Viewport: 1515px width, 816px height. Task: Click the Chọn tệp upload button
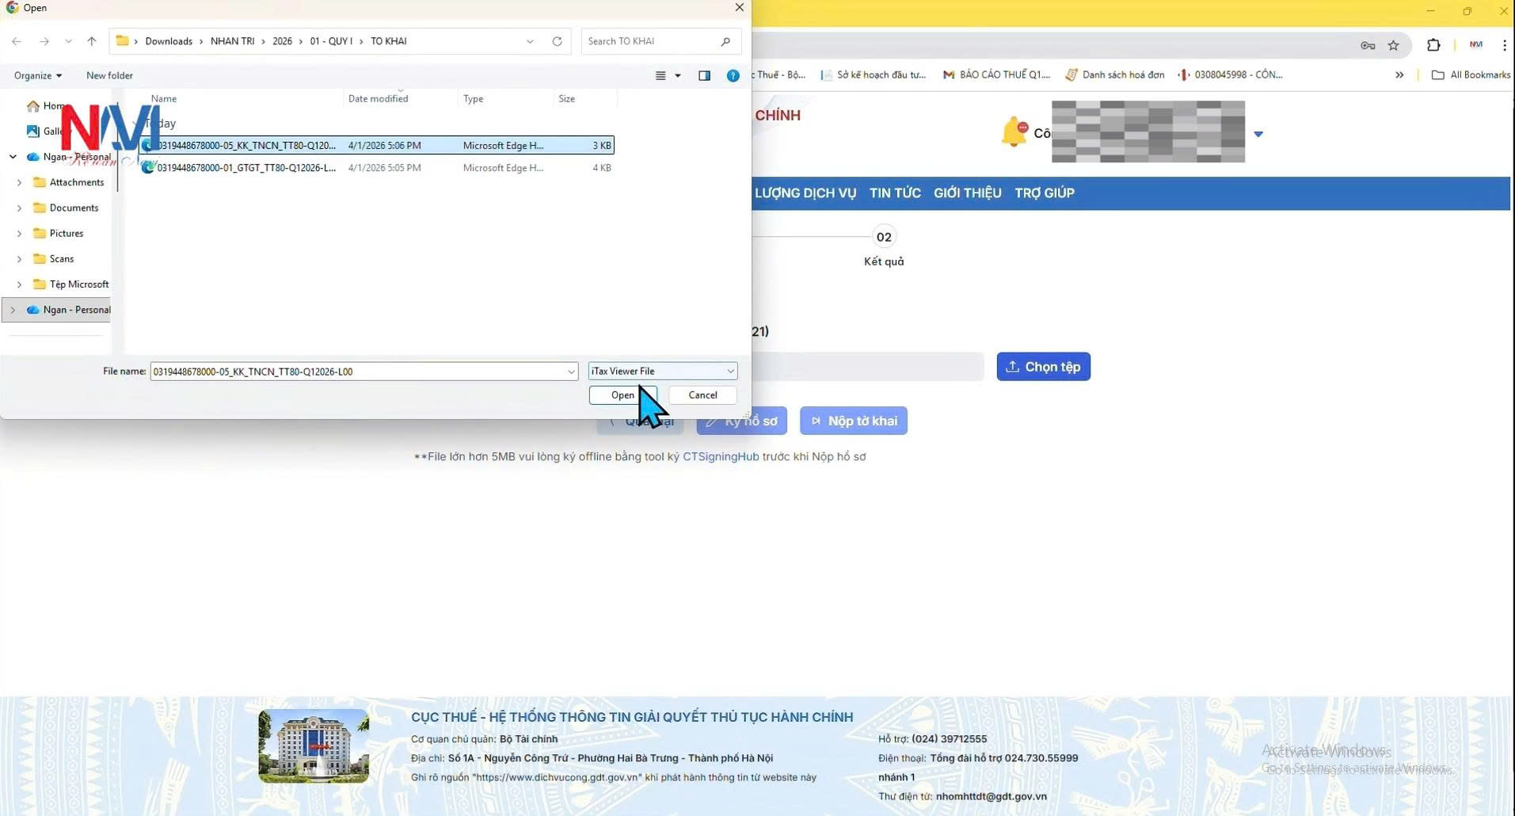(1043, 367)
